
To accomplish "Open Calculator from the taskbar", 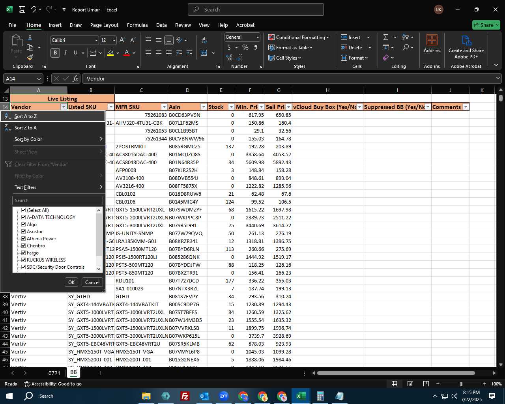I will tap(320, 396).
